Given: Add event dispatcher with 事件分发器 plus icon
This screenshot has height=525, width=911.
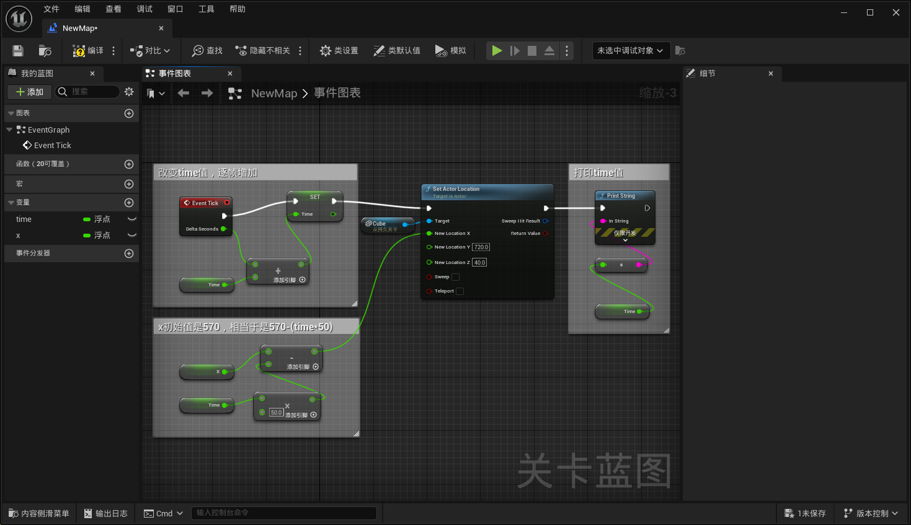Looking at the screenshot, I should coord(129,254).
